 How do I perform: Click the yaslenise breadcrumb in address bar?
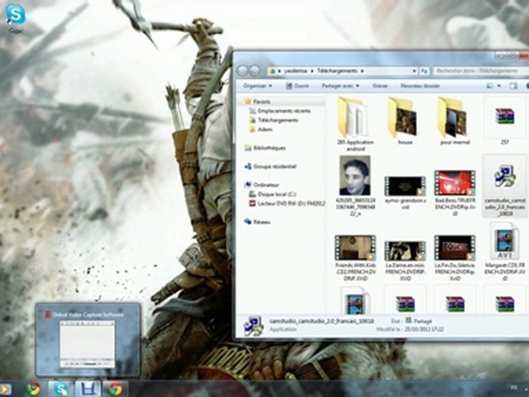(x=295, y=71)
